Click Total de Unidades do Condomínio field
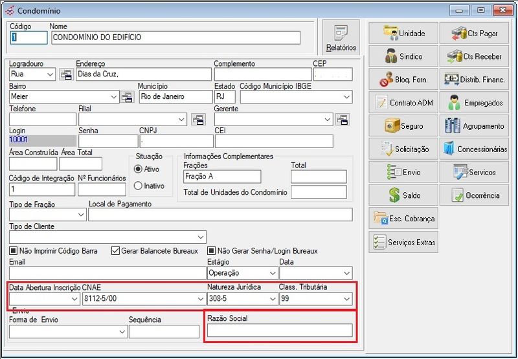 (x=319, y=192)
